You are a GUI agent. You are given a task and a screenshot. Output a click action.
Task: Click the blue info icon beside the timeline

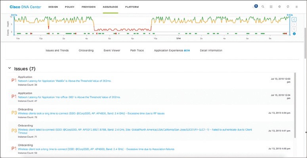[294, 34]
